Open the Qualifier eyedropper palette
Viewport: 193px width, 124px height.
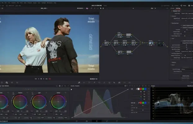click(94, 82)
